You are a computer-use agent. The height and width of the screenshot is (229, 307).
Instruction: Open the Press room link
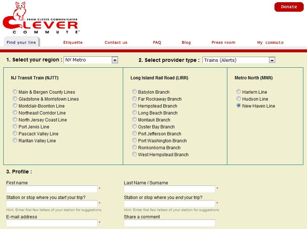coord(223,42)
